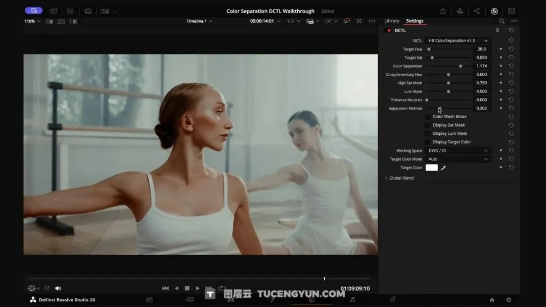Image resolution: width=546 pixels, height=307 pixels.
Task: Select the Settings tab
Action: click(x=415, y=21)
